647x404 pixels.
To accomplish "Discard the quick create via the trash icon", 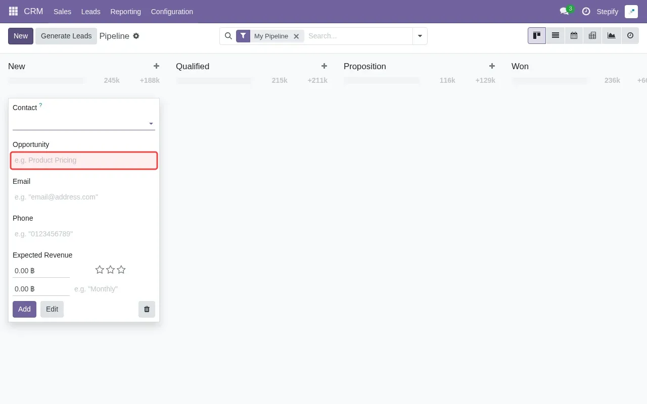I will 147,309.
